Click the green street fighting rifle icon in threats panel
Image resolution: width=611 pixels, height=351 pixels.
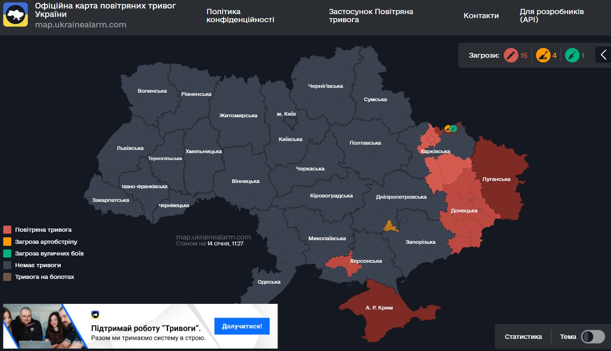click(x=572, y=55)
